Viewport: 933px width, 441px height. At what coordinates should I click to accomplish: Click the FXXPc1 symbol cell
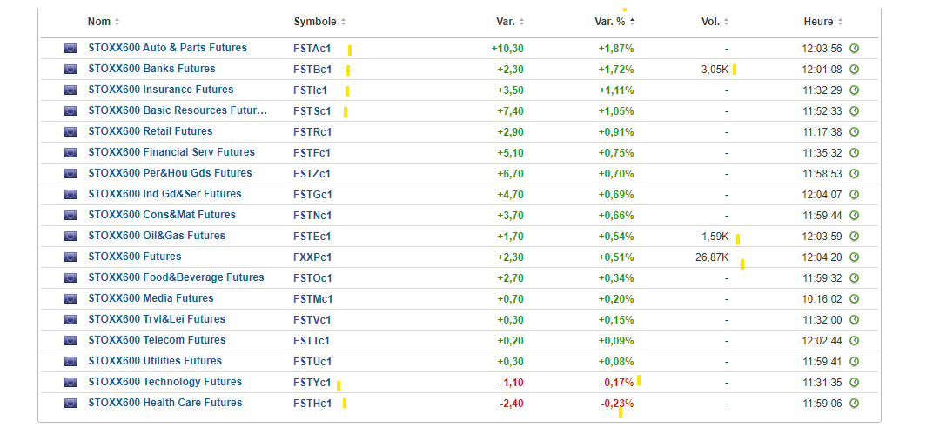coord(312,257)
